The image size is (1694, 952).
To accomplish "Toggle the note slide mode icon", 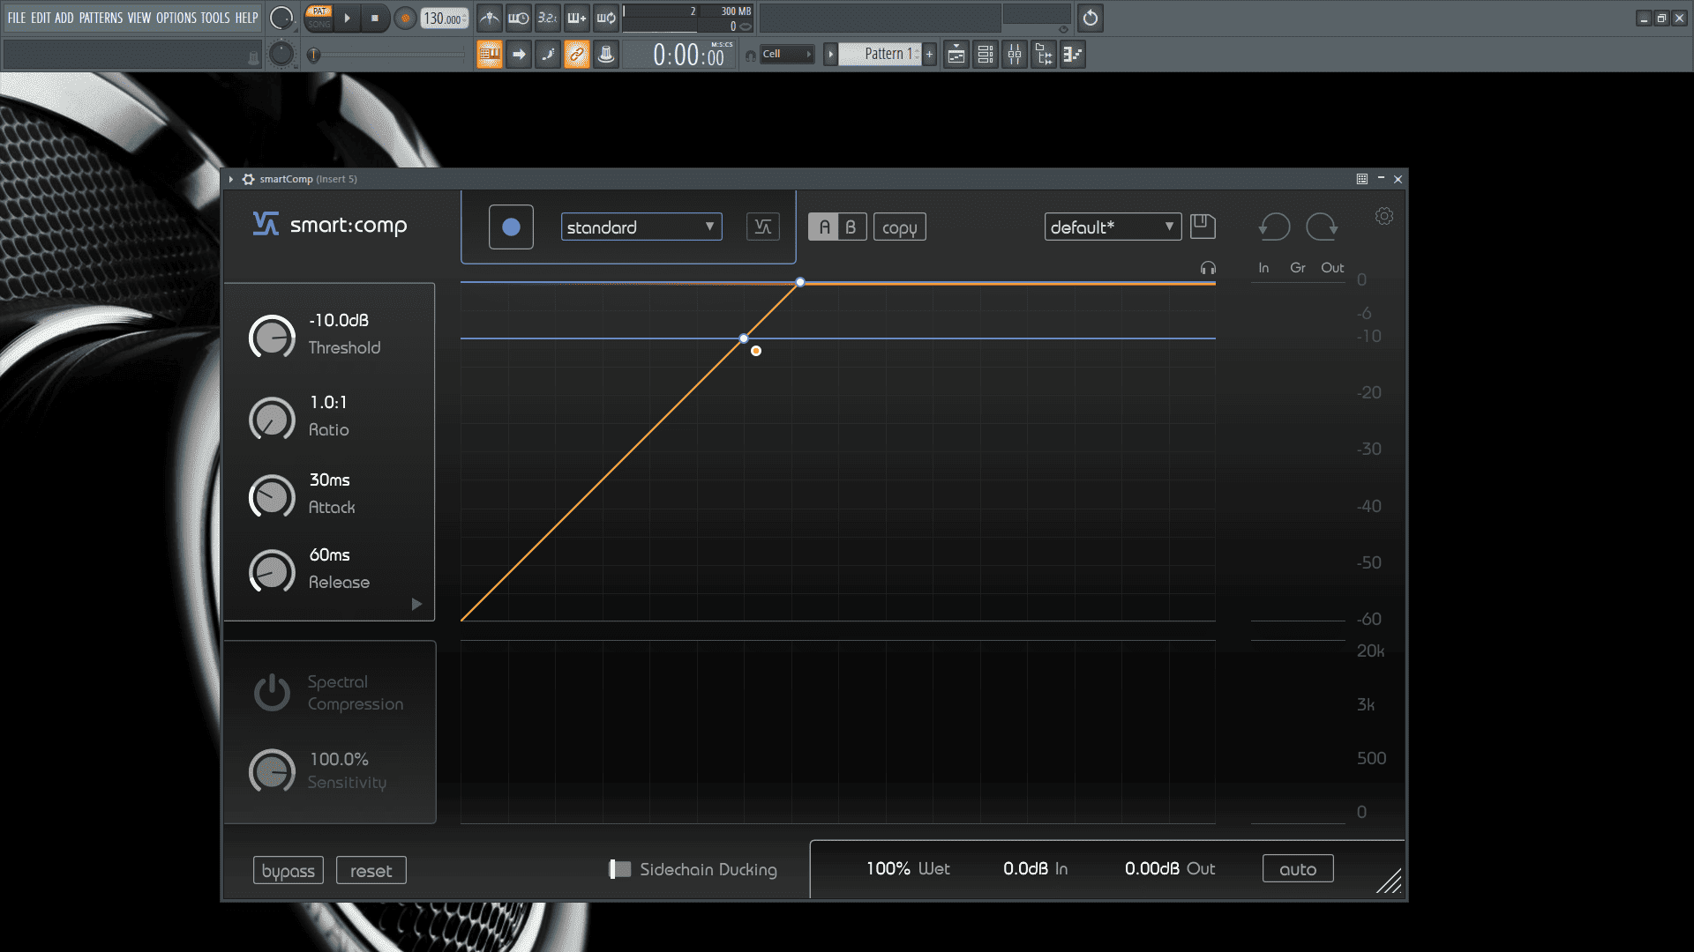I will [548, 55].
